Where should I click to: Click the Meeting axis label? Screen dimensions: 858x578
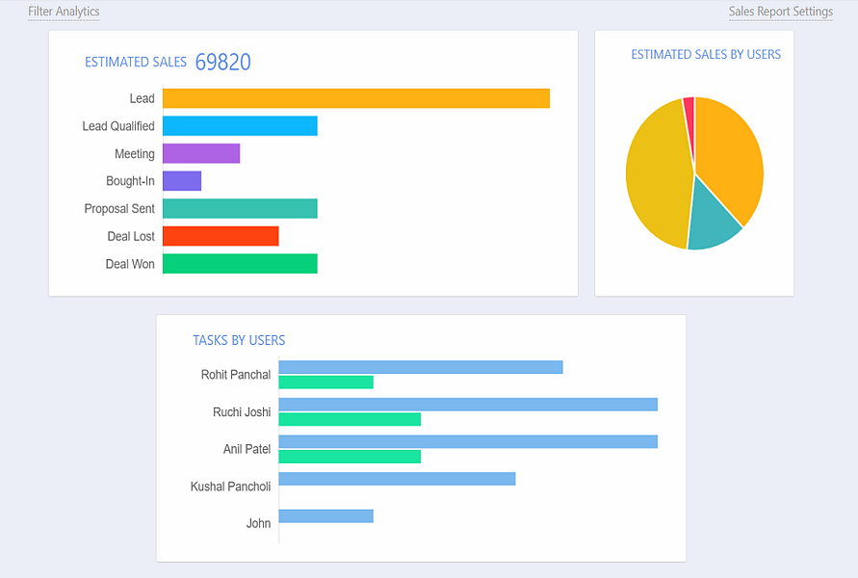(135, 154)
